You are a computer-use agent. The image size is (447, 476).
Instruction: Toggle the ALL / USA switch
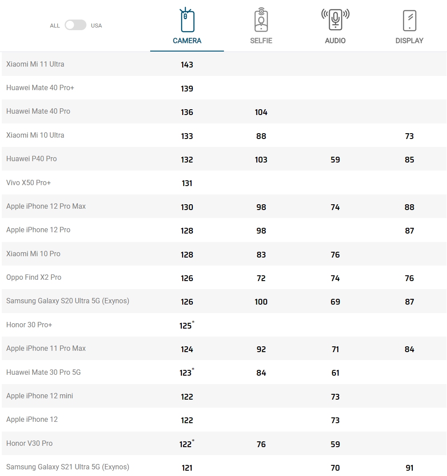click(76, 25)
